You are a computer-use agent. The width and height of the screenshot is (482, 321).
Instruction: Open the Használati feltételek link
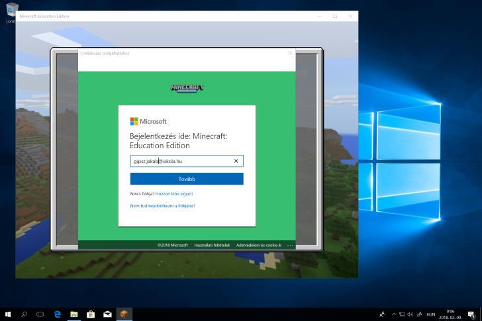(x=212, y=245)
